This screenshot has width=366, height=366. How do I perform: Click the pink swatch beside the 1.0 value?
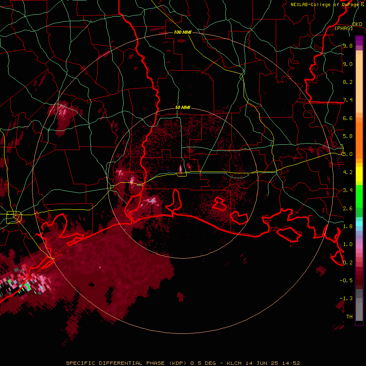click(x=359, y=246)
